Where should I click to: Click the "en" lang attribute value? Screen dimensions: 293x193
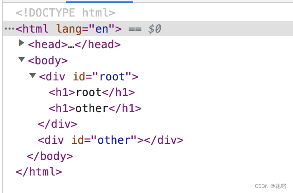(x=102, y=29)
